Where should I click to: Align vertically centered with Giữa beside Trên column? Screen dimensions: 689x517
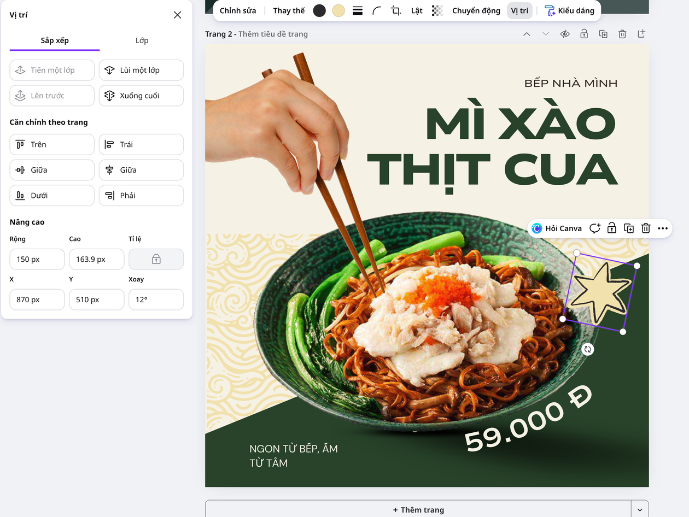coord(52,170)
